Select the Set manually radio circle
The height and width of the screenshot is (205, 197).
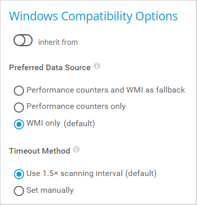19,191
